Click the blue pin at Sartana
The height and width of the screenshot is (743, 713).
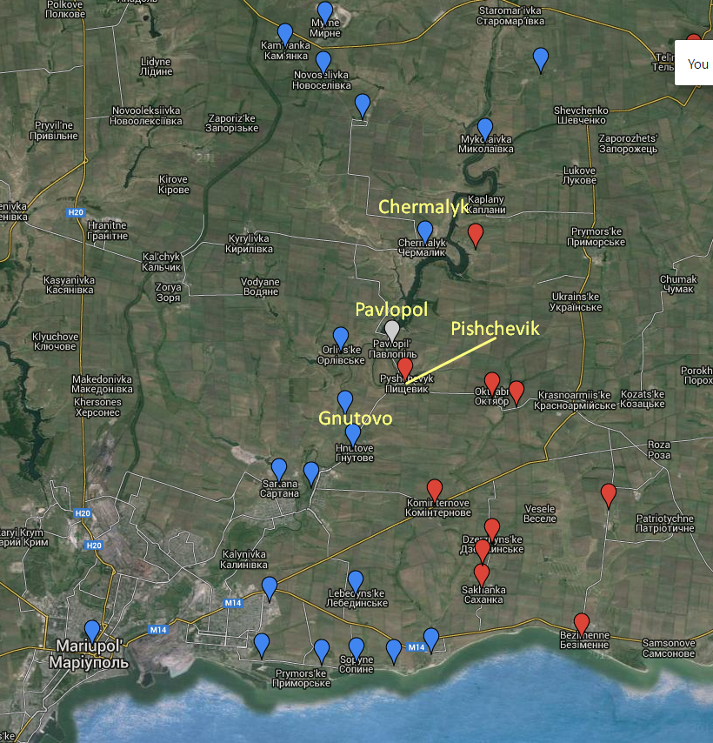(x=279, y=468)
